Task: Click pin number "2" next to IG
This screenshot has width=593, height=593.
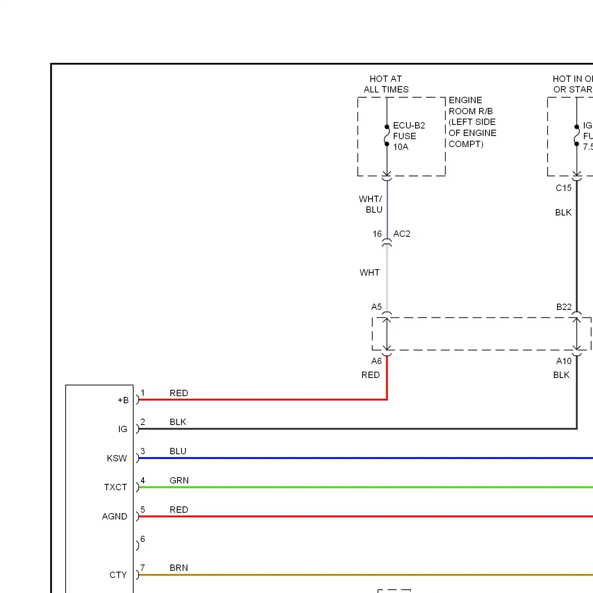Action: tap(143, 422)
